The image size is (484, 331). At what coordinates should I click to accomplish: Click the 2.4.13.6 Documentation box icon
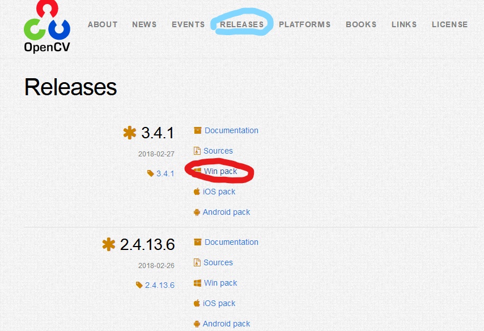(x=198, y=242)
